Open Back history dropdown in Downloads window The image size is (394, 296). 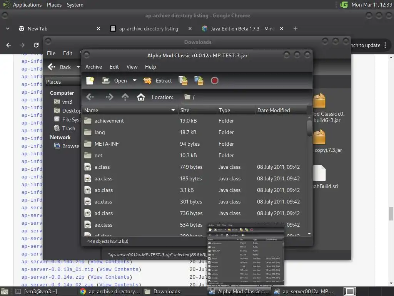78,67
